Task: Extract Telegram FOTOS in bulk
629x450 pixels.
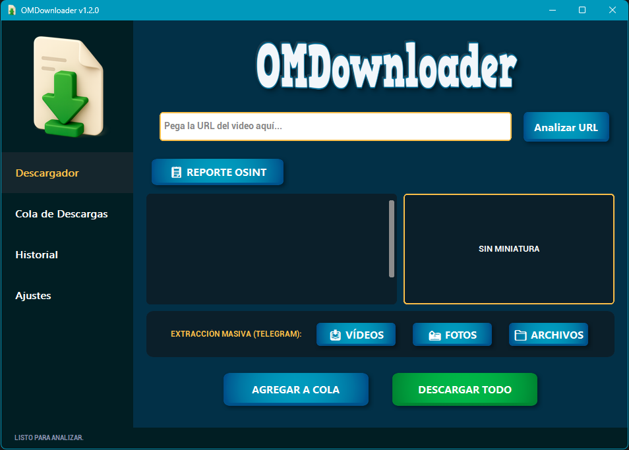Action: pyautogui.click(x=452, y=335)
